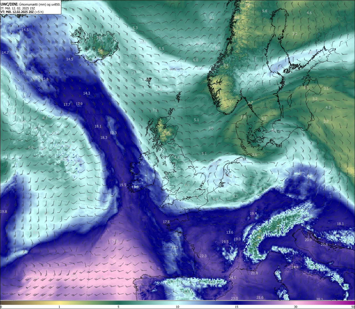Click the 18.3 value label
This screenshot has width=355, height=309.
click(x=104, y=137)
